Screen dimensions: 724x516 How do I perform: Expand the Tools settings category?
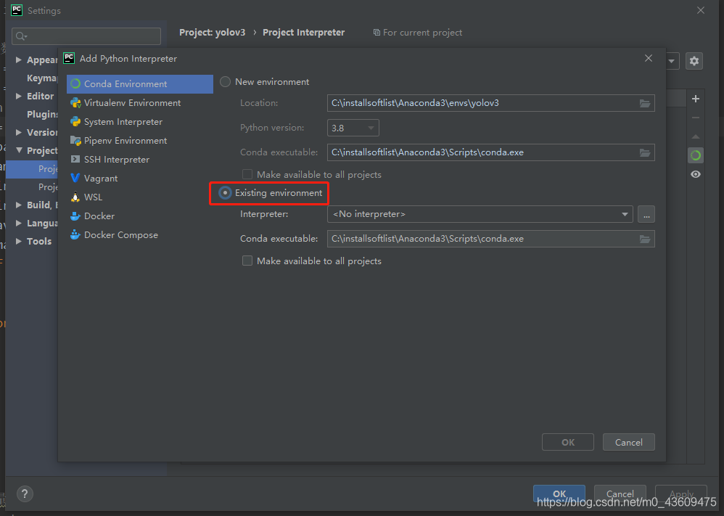18,241
